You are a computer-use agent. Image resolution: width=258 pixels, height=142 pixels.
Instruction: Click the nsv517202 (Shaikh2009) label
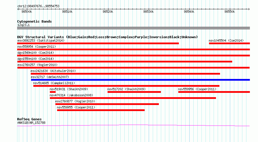coord(126,89)
